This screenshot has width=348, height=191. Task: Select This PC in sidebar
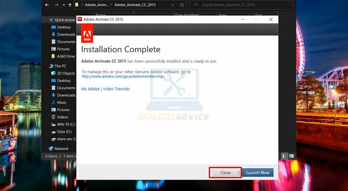click(x=58, y=66)
